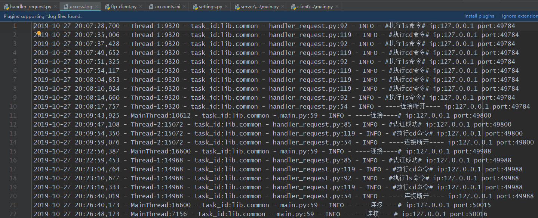Click timestamp 2019-10-27 20:07:49,652
The width and height of the screenshot is (538, 218).
coord(77,53)
